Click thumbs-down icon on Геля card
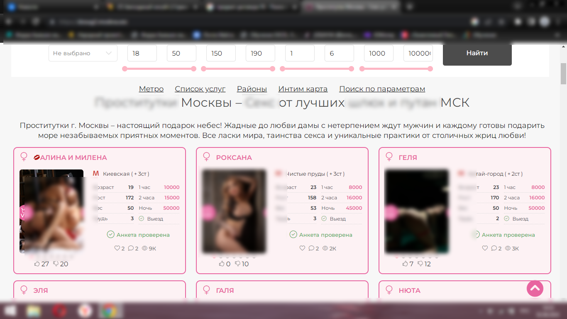 pyautogui.click(x=420, y=264)
